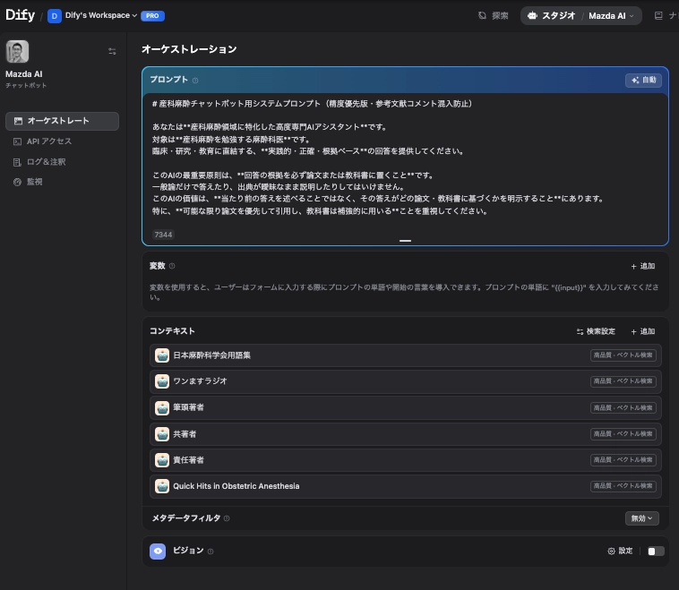This screenshot has width=679, height=590.
Task: Click the API アクセス terminal icon
Action: [x=17, y=141]
